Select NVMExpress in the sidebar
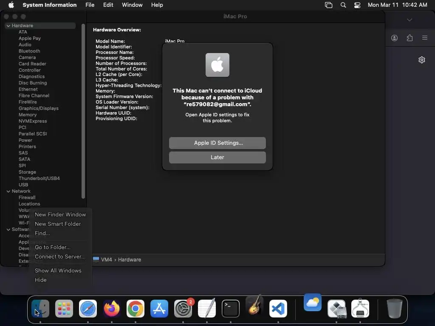 pyautogui.click(x=33, y=121)
